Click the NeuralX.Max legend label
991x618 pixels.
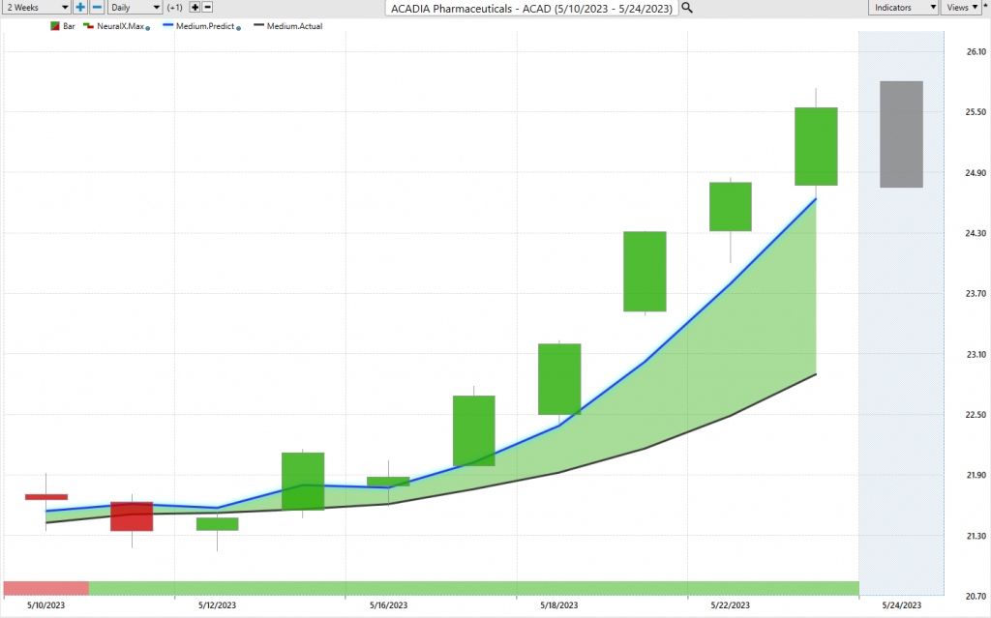[x=120, y=26]
